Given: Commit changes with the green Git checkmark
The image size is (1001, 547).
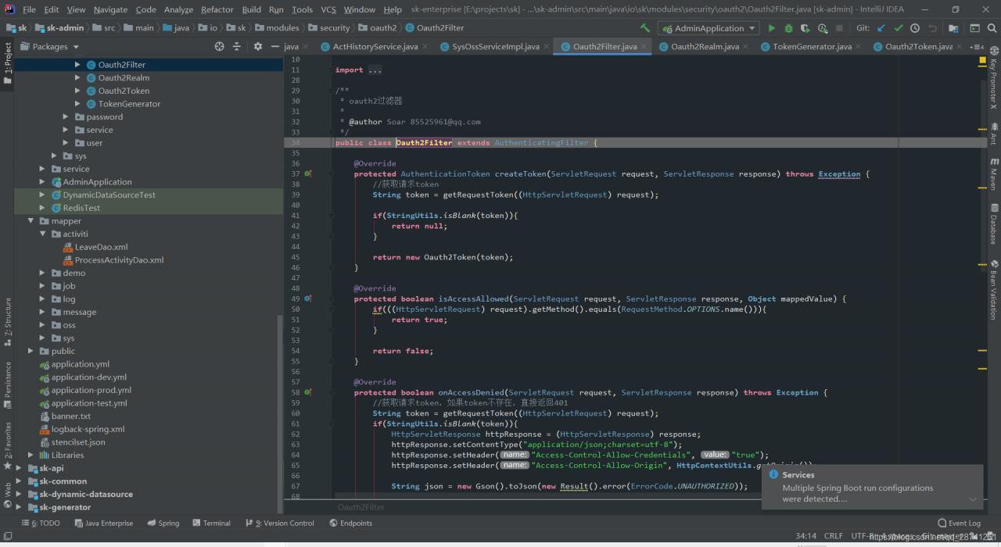Looking at the screenshot, I should 899,28.
